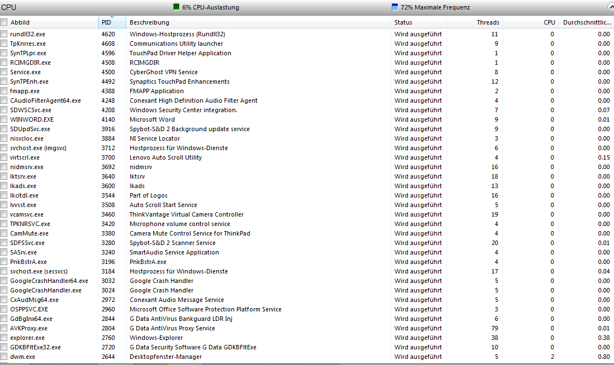Enable the checkbox for AVKProxy.exe
Image resolution: width=614 pixels, height=365 pixels.
pyautogui.click(x=4, y=328)
